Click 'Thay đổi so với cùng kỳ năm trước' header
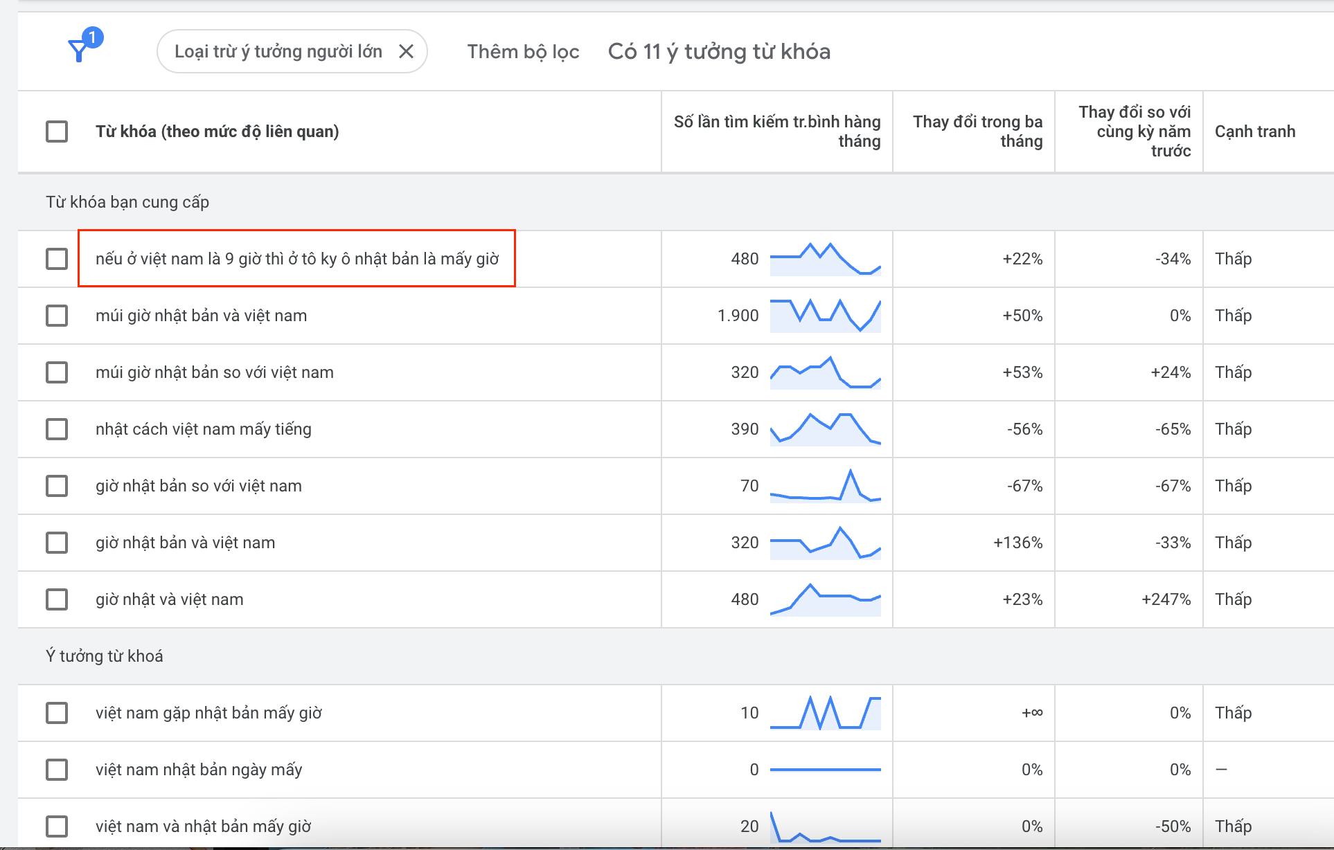The image size is (1334, 850). click(x=1134, y=132)
